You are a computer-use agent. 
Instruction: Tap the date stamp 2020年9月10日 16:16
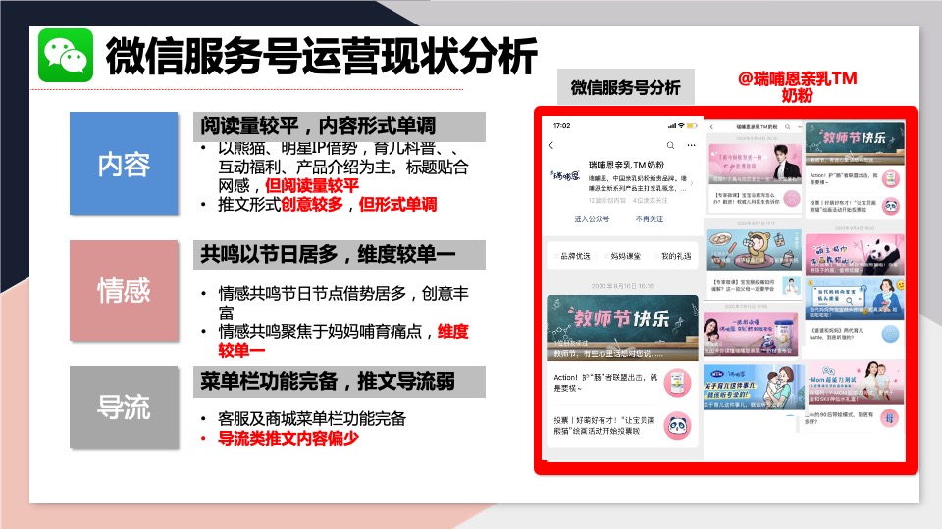point(622,286)
